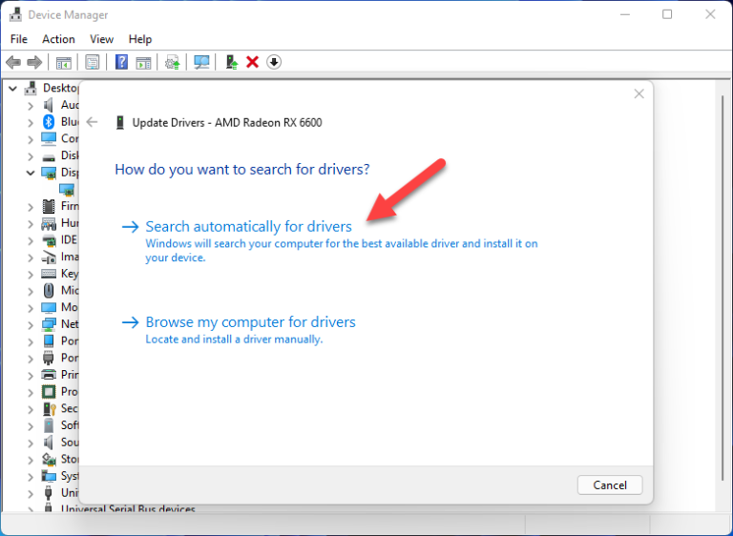
Task: Expand the Firmware category chevron
Action: click(x=31, y=207)
